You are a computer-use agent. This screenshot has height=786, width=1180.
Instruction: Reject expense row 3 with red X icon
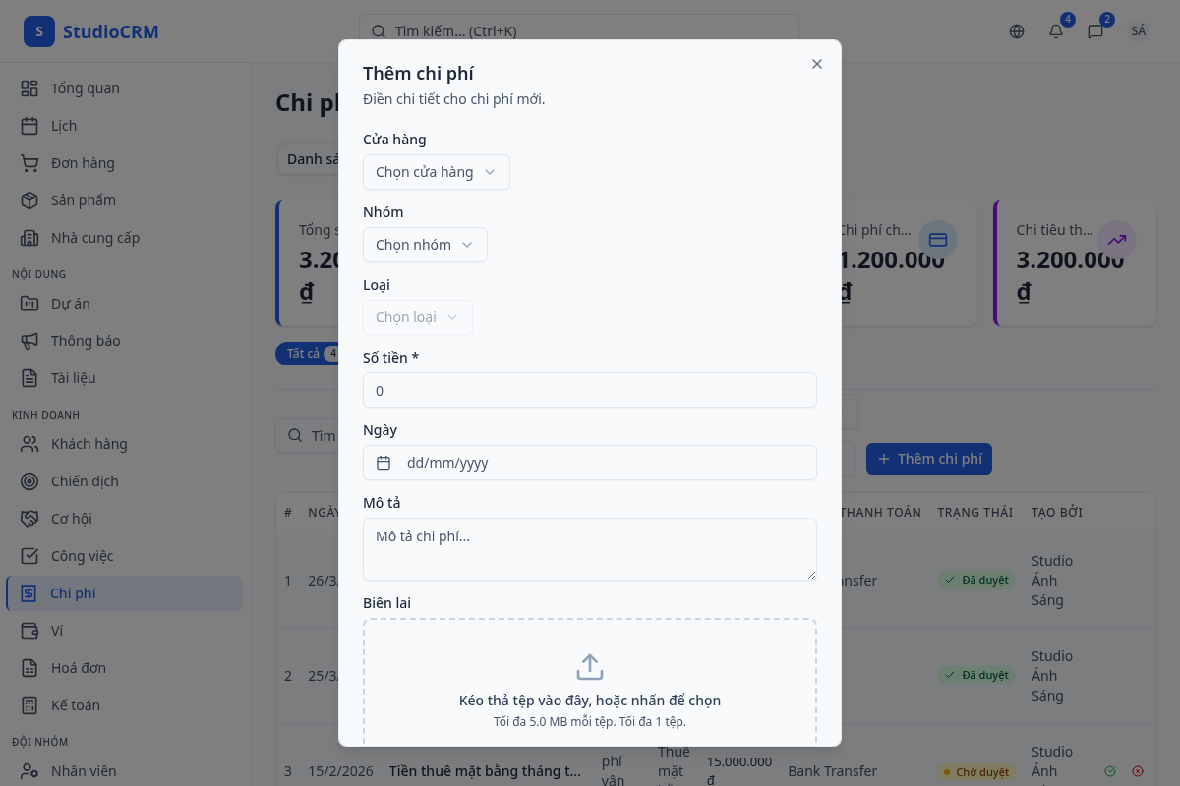point(1138,771)
